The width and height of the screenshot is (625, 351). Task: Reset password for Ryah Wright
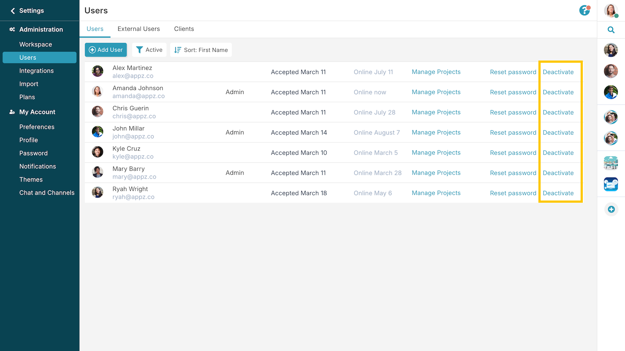513,193
